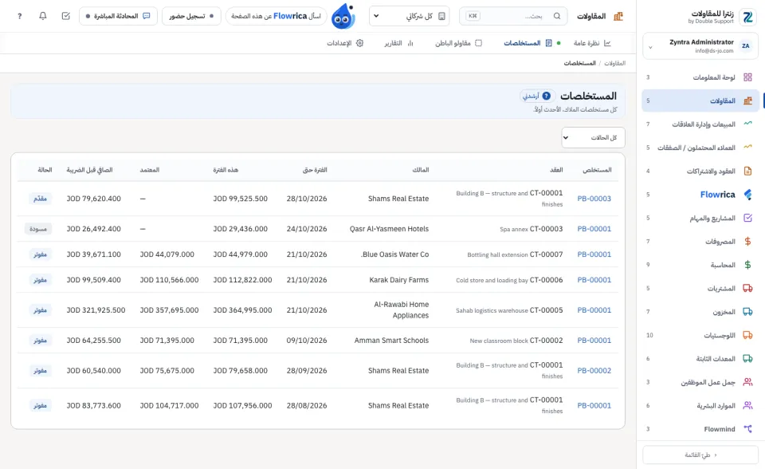
Task: Click JOD 321,925.500 net amount
Action: (x=96, y=309)
